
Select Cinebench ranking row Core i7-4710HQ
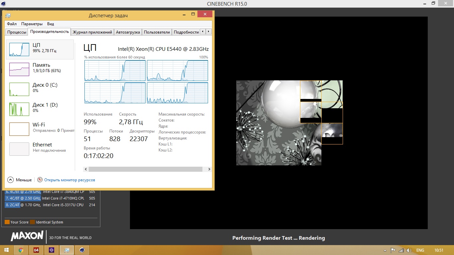tap(51, 198)
